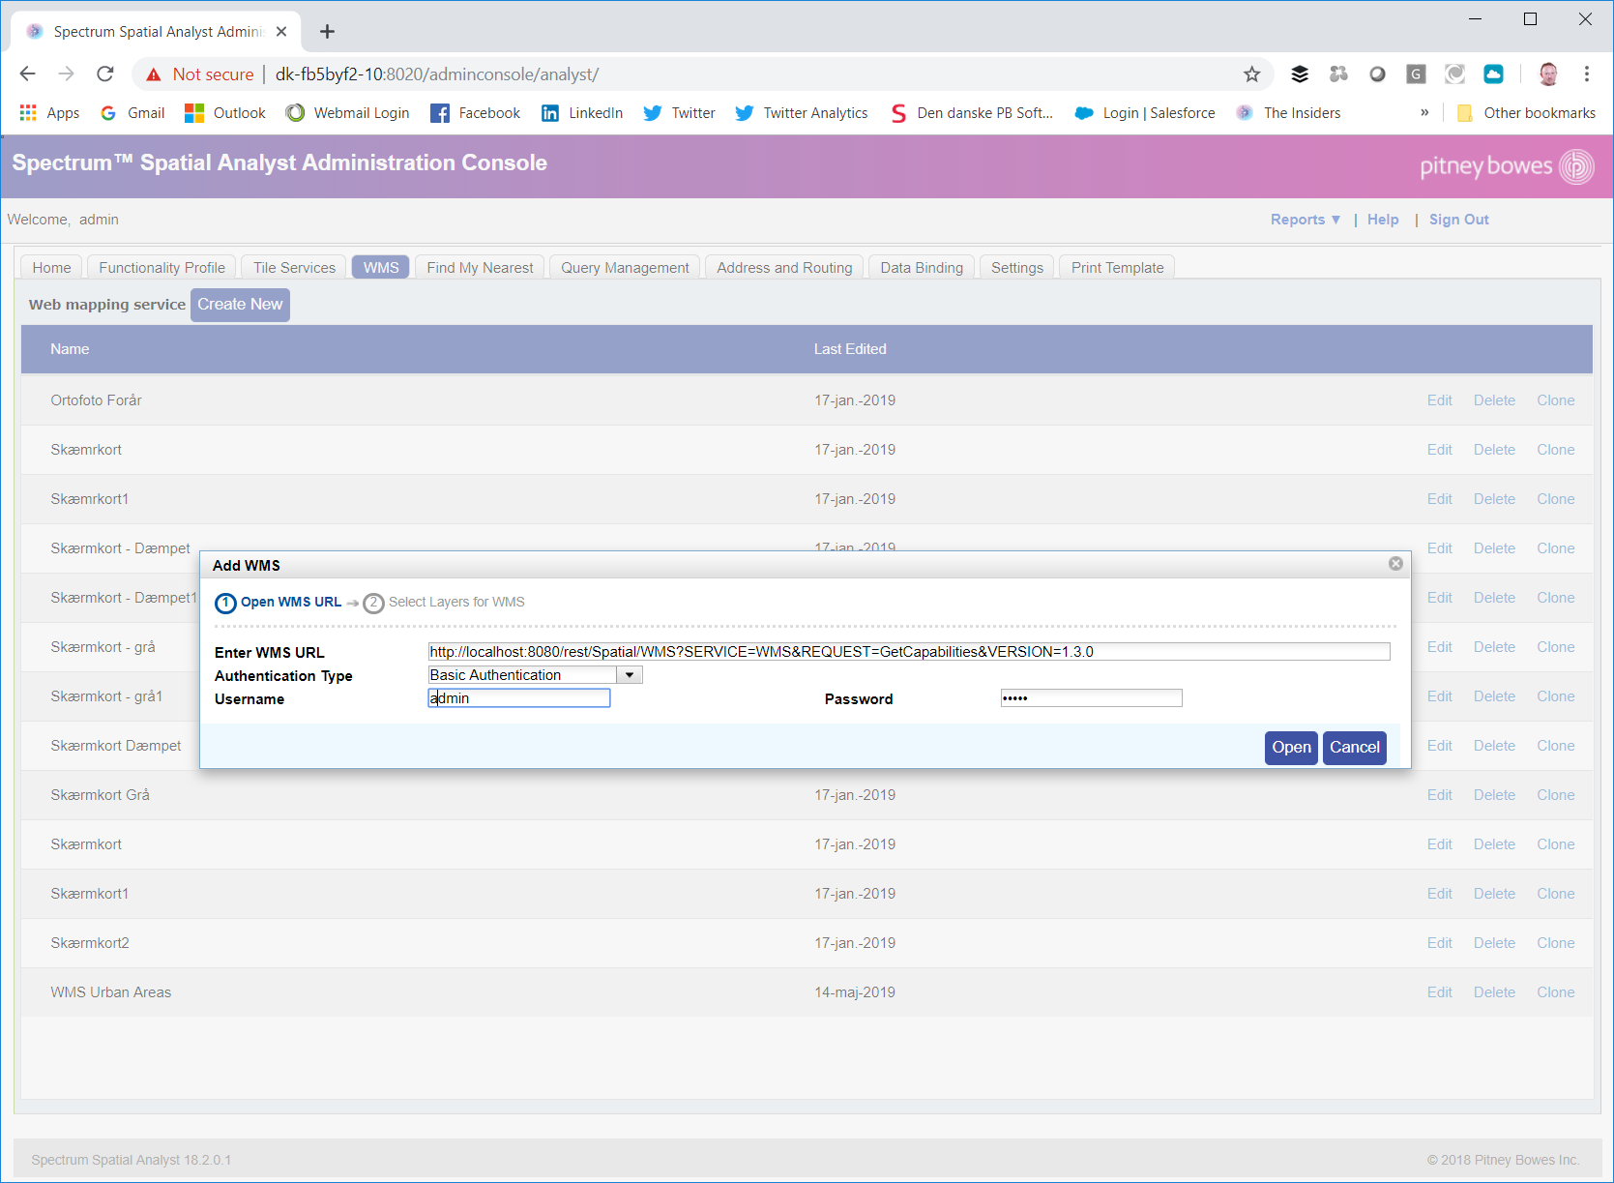
Task: Reload the admin console page
Action: coord(105,74)
